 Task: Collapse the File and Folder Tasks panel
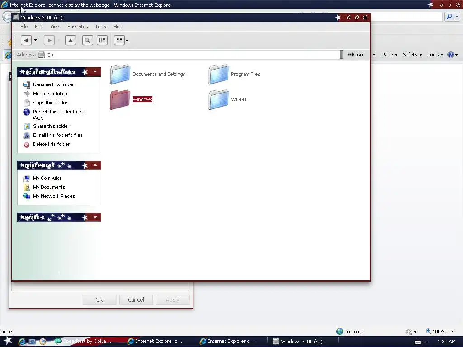95,72
